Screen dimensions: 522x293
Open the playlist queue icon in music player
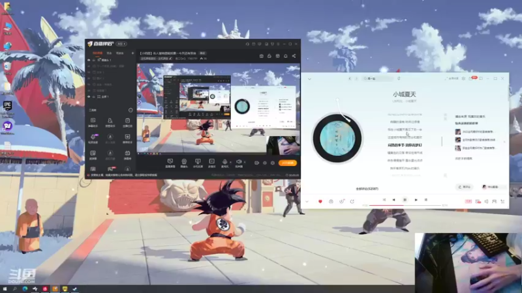(502, 201)
